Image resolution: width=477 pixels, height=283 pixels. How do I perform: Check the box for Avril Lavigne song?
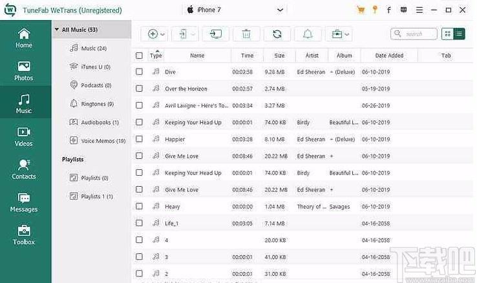139,105
